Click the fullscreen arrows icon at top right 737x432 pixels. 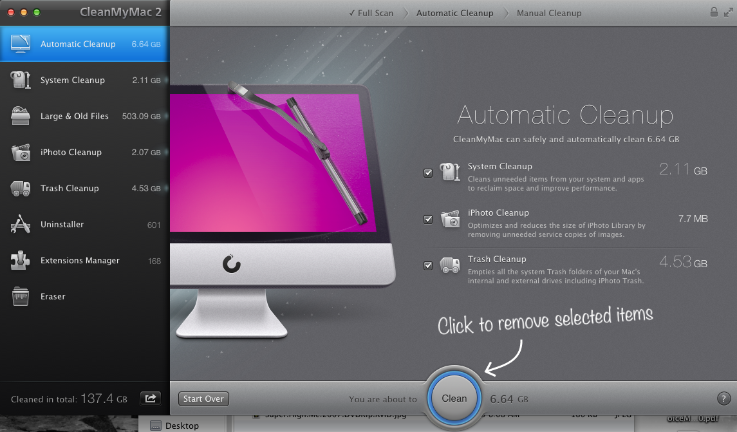728,13
